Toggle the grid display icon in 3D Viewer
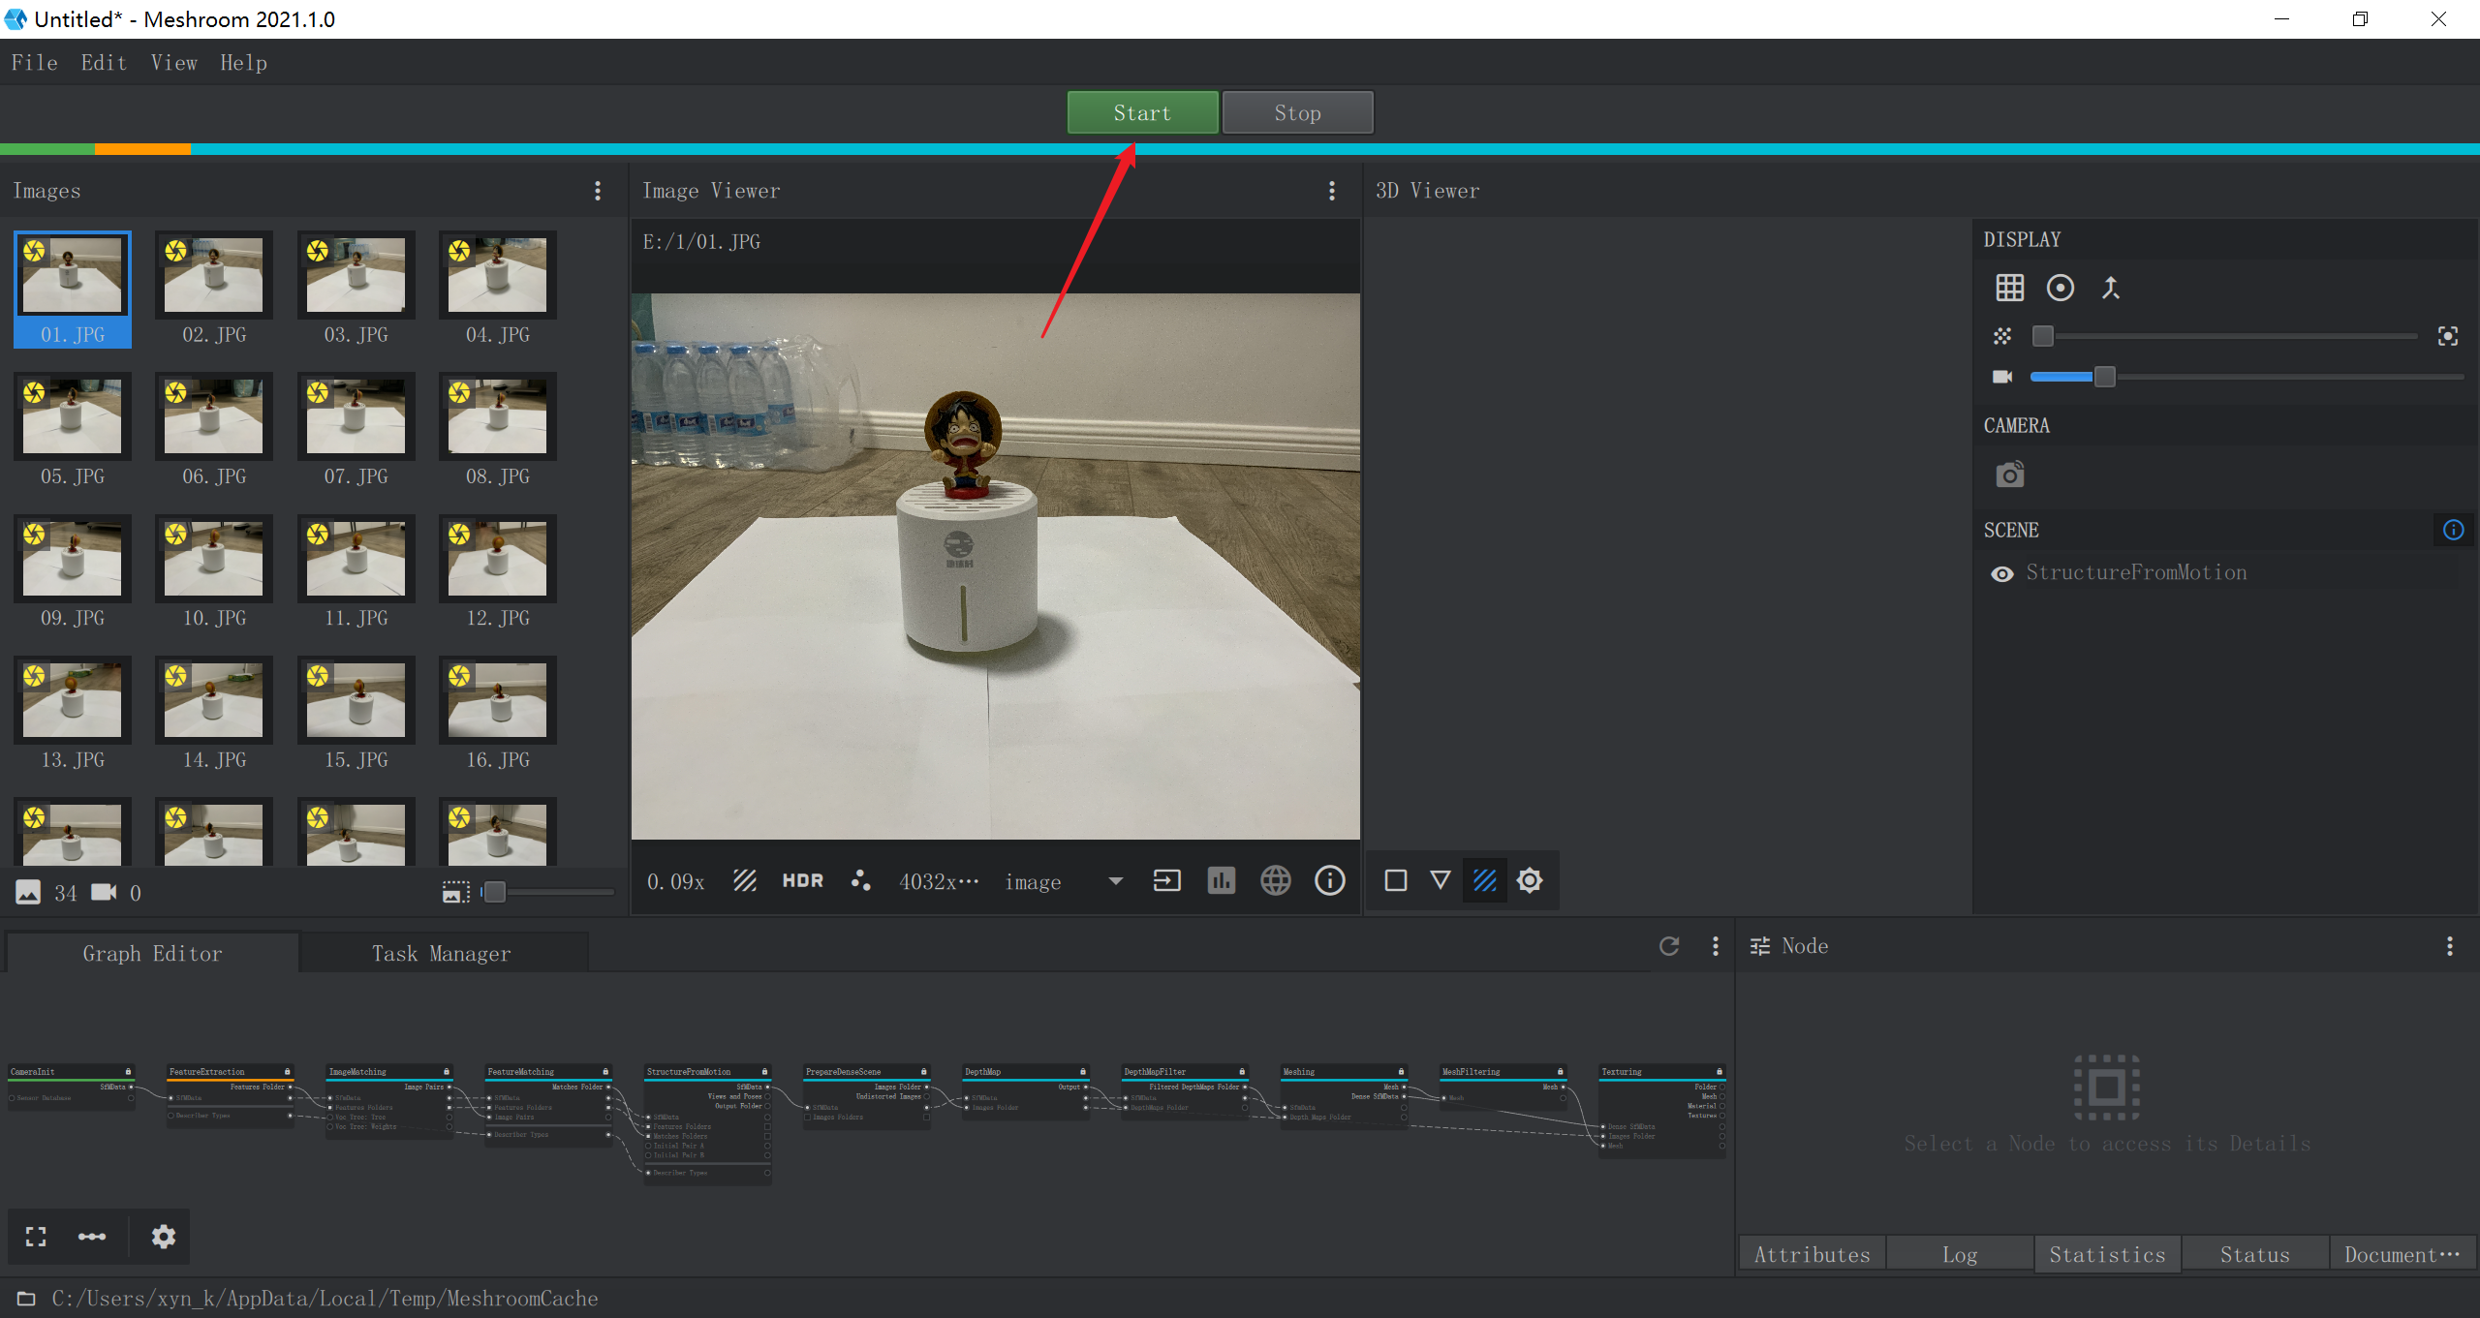2480x1318 pixels. click(2009, 288)
